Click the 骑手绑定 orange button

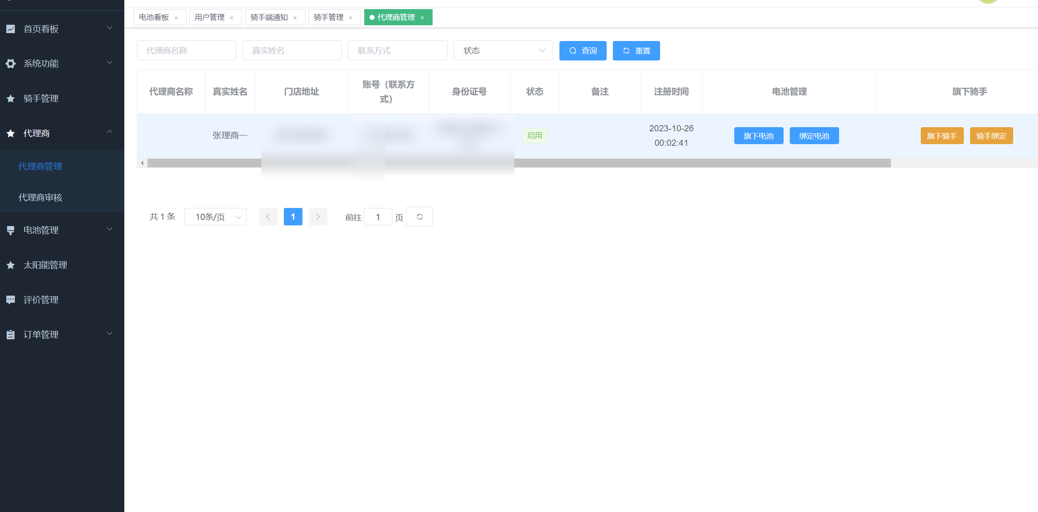(991, 136)
